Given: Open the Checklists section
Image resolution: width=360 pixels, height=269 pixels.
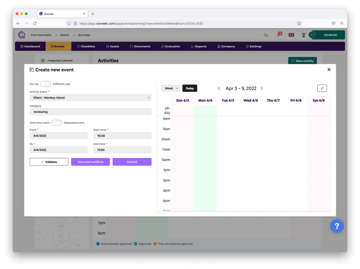Looking at the screenshot, I should click(85, 46).
